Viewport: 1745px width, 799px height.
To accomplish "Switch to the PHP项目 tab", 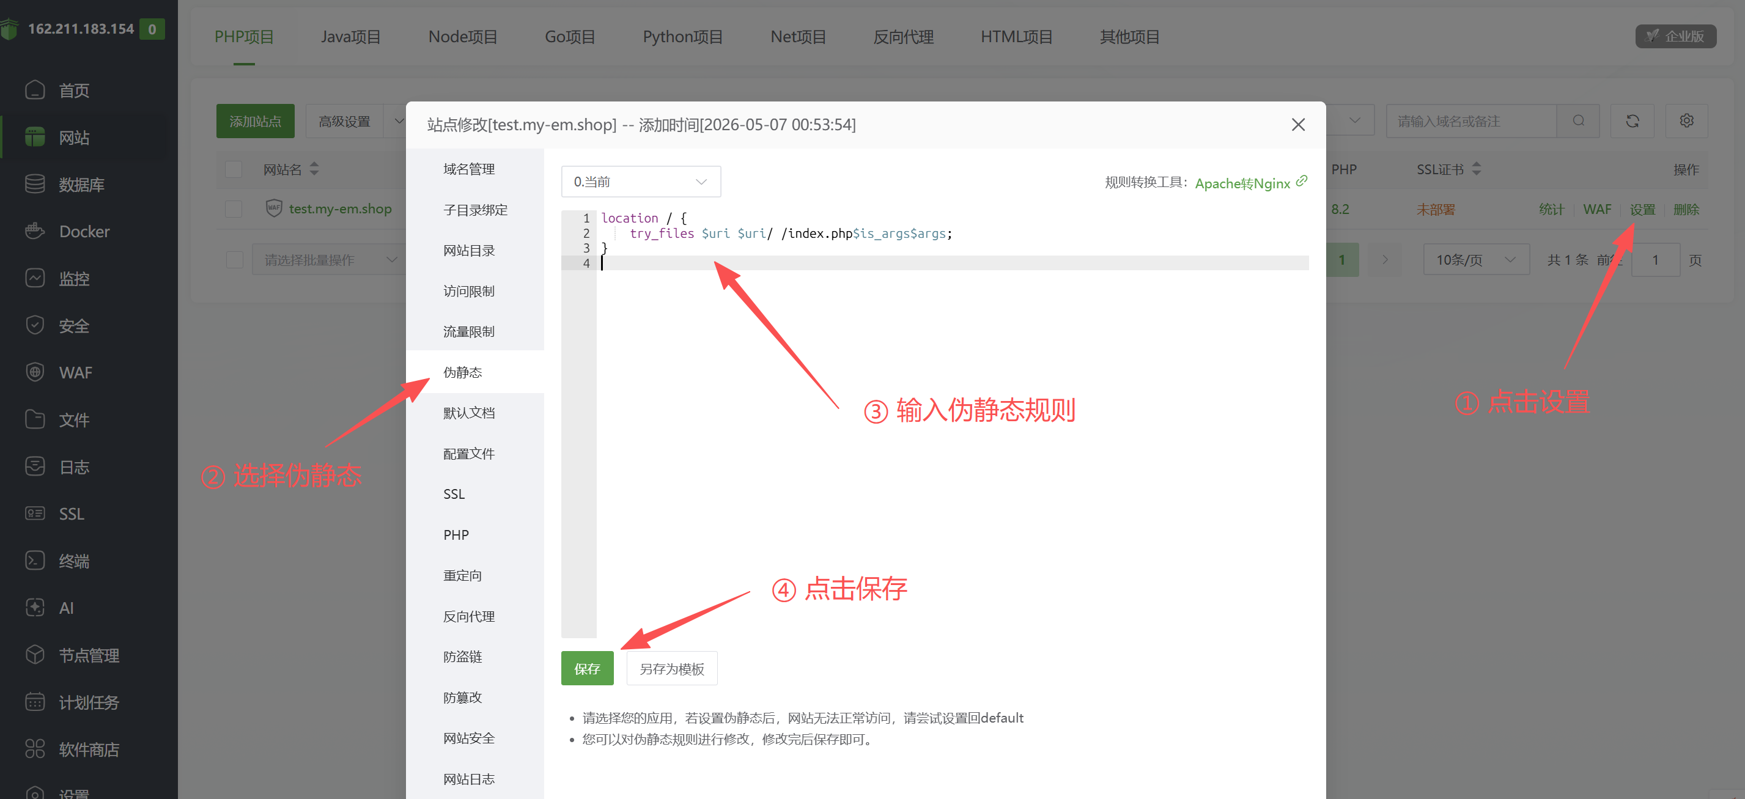I will coord(244,37).
